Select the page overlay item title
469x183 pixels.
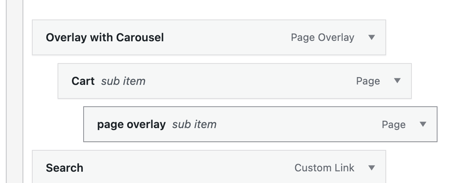pyautogui.click(x=131, y=125)
